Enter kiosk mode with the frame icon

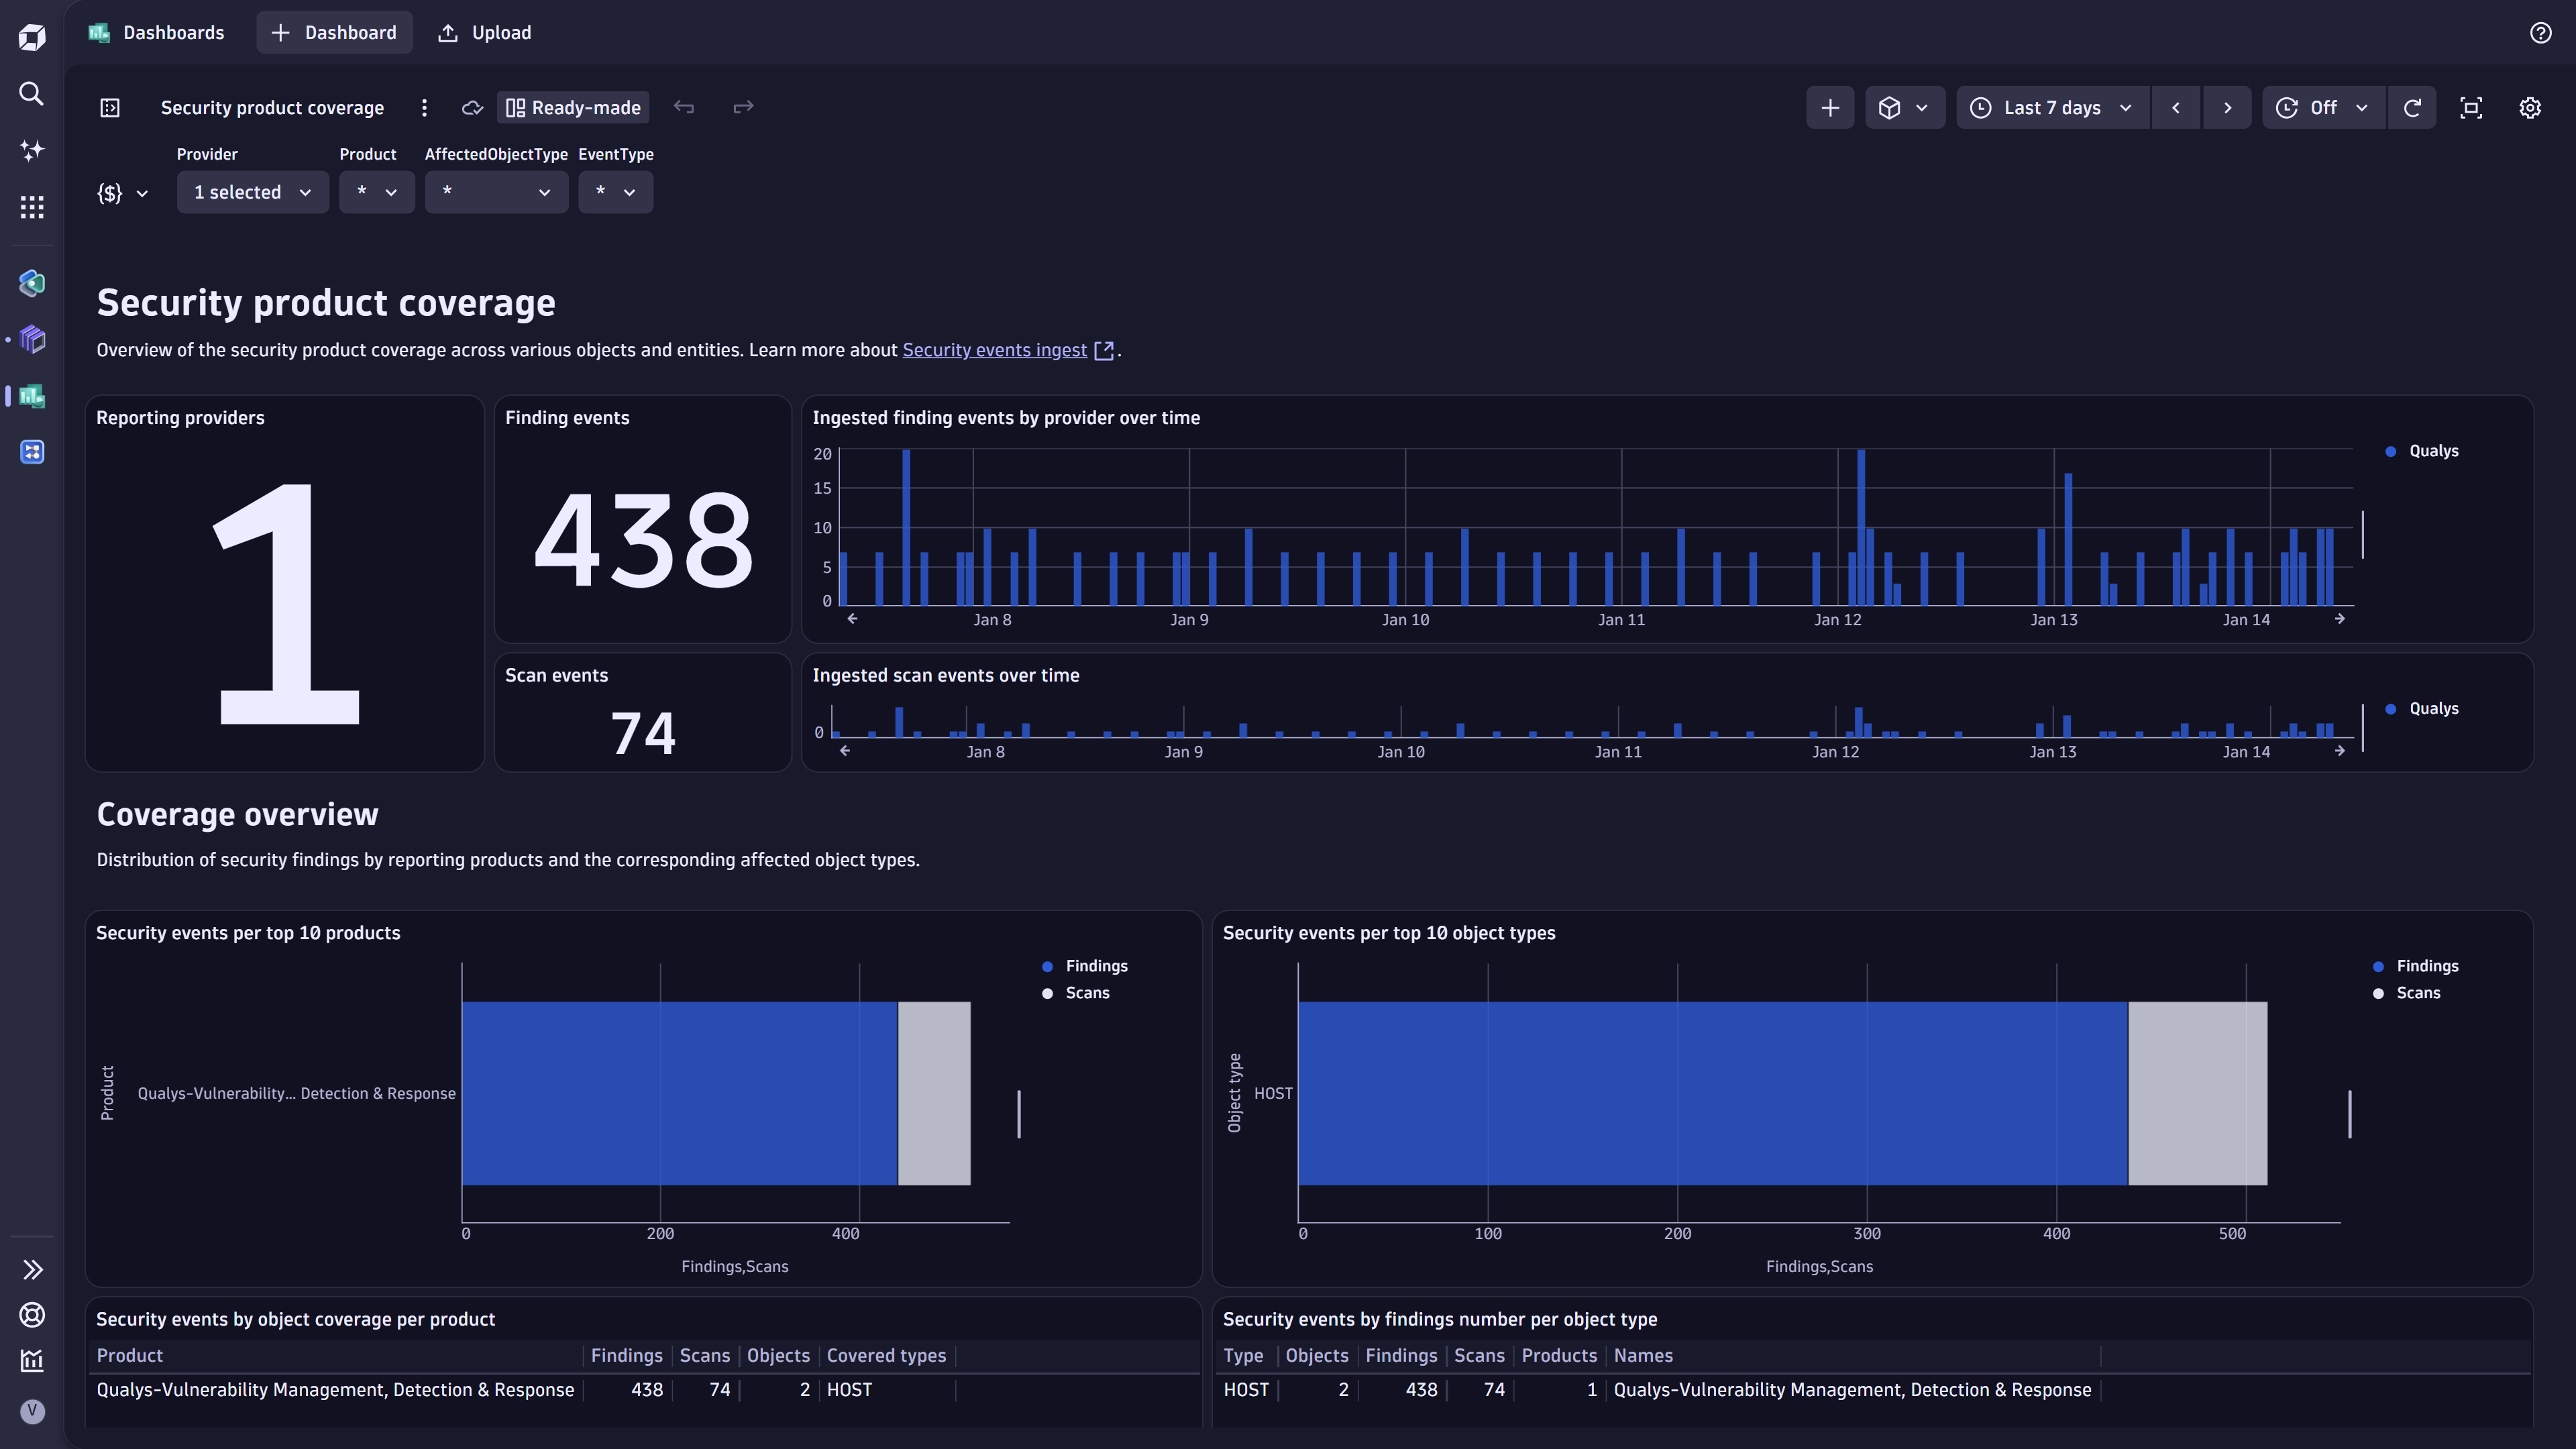pyautogui.click(x=2471, y=107)
